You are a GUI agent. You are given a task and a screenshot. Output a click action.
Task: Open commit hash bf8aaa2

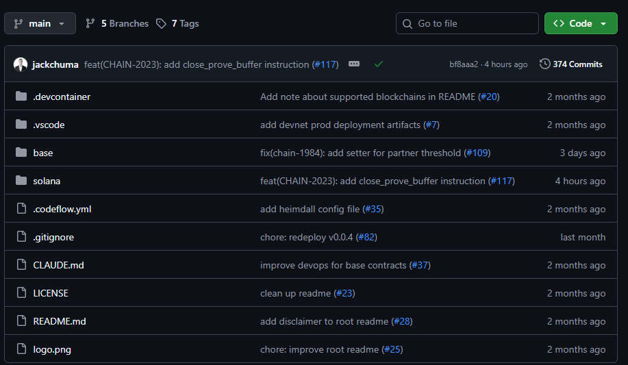(464, 64)
